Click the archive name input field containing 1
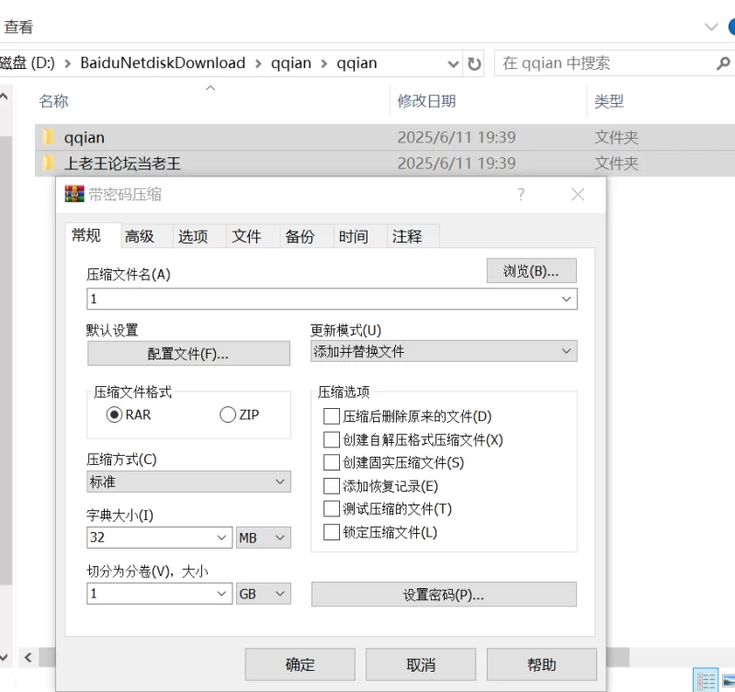735x692 pixels. [276, 298]
